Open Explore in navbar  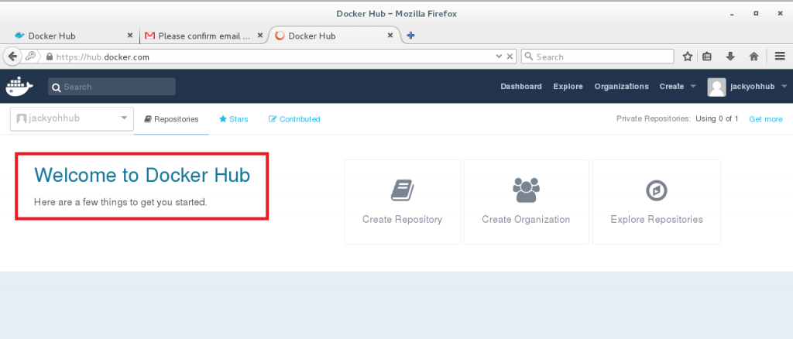coord(568,87)
